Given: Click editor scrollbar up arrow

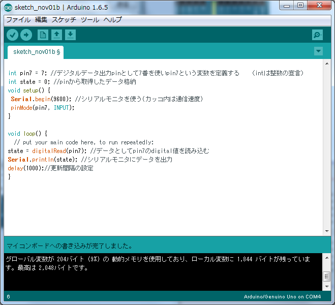Looking at the screenshot, I should pyautogui.click(x=327, y=64).
